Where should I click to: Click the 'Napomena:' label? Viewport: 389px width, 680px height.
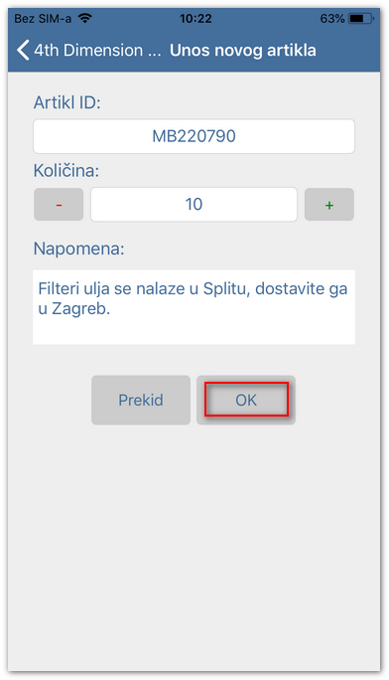pyautogui.click(x=78, y=249)
